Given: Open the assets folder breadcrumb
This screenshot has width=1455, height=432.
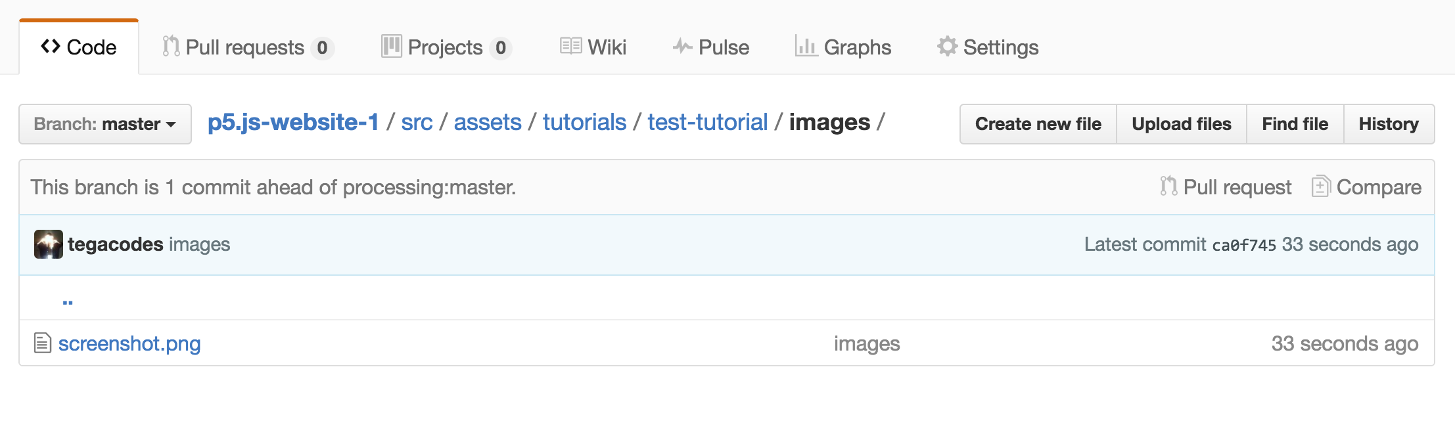Looking at the screenshot, I should click(488, 122).
